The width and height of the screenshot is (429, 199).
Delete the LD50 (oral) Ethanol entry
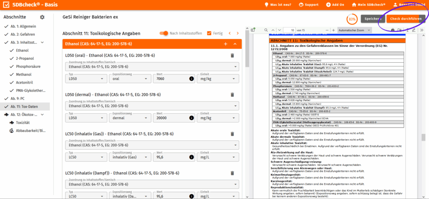(232, 55)
